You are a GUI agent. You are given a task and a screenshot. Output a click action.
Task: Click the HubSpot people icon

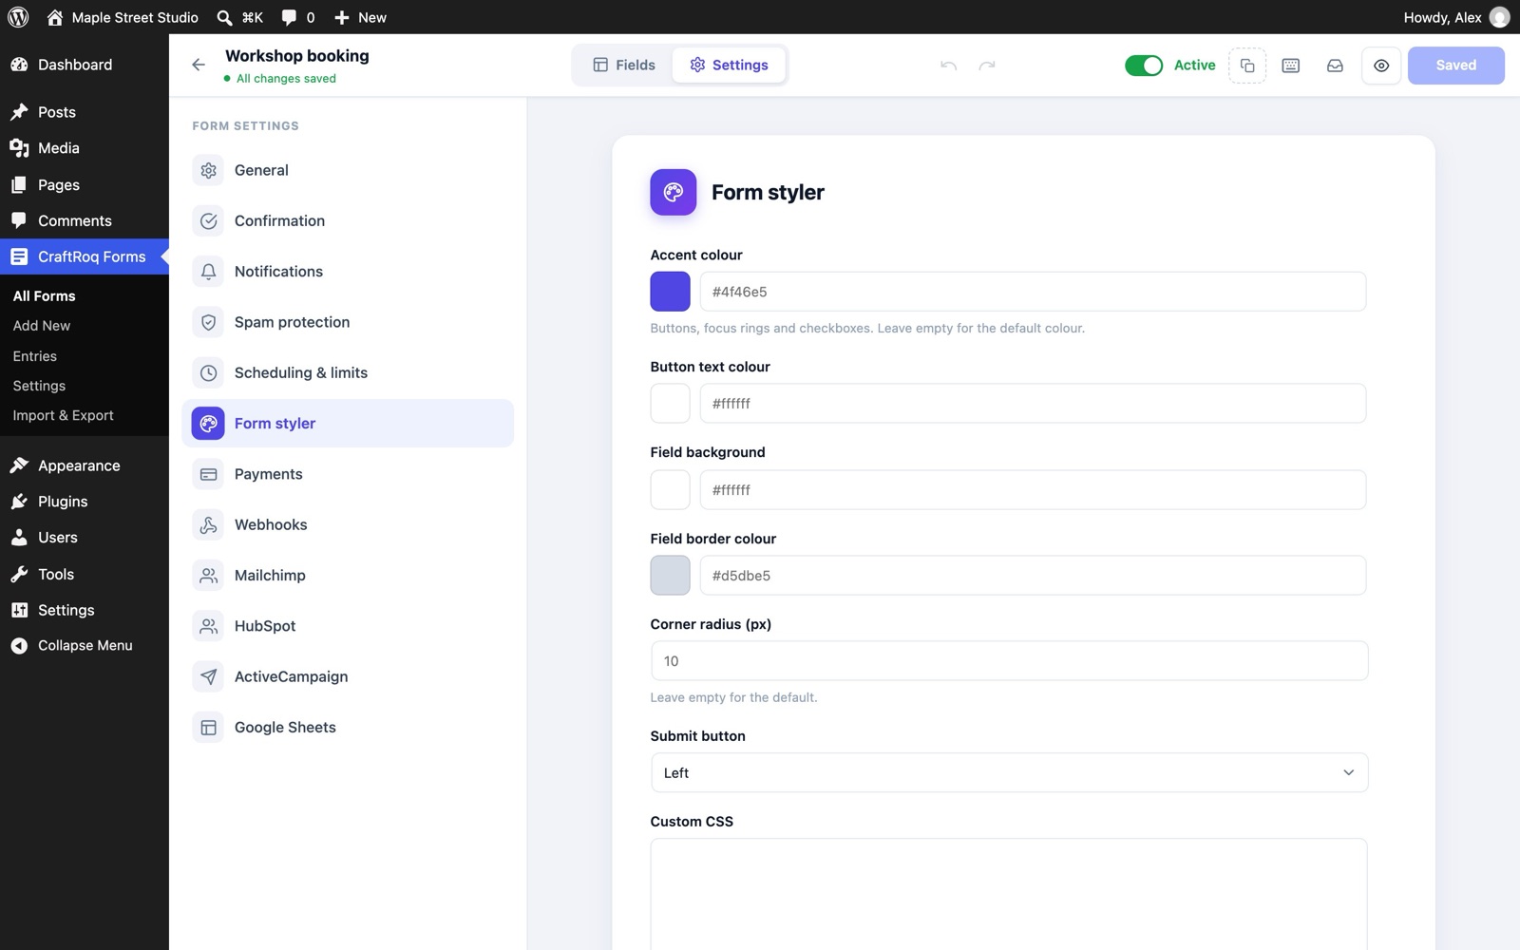coord(208,626)
